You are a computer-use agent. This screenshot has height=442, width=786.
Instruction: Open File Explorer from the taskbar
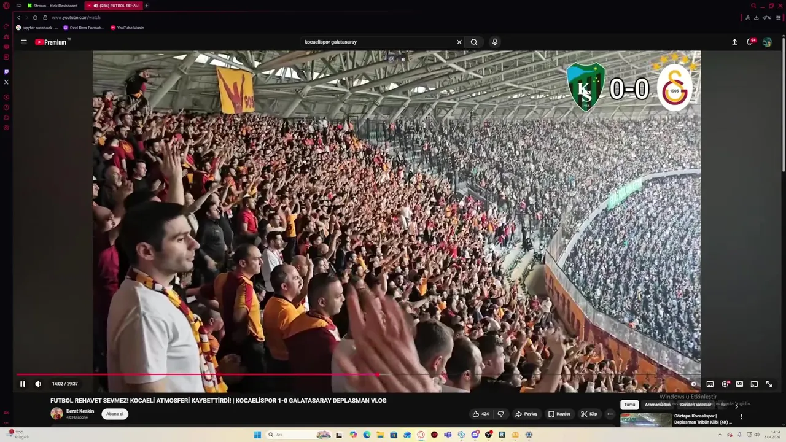[380, 435]
